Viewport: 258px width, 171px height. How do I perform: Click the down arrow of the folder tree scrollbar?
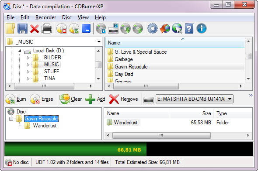(98, 79)
